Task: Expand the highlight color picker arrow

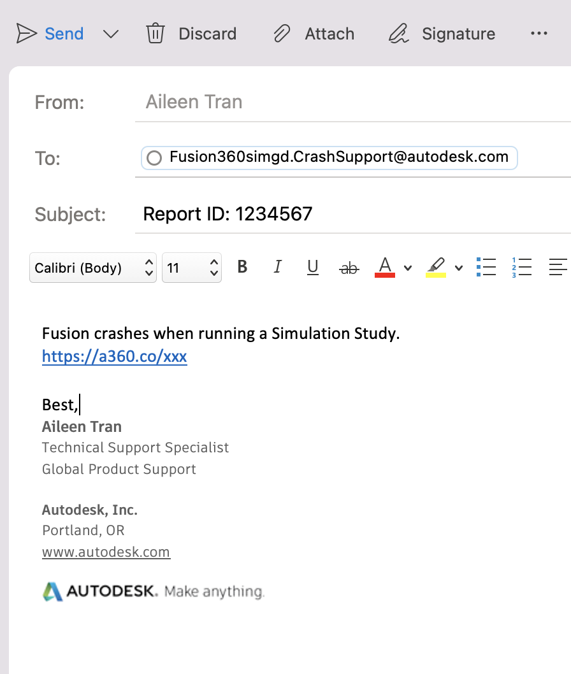Action: coord(459,268)
